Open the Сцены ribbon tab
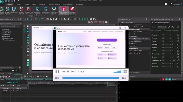 tap(18, 4)
